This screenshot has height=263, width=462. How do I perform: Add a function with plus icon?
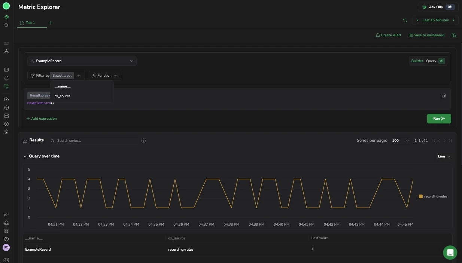116,76
